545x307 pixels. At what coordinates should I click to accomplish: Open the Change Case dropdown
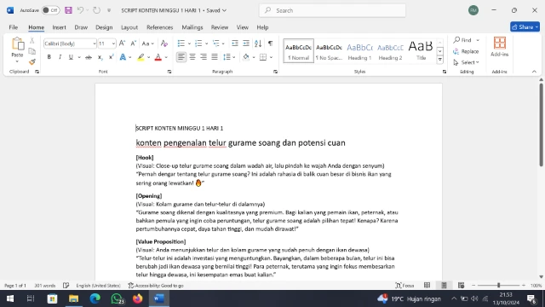click(x=147, y=43)
